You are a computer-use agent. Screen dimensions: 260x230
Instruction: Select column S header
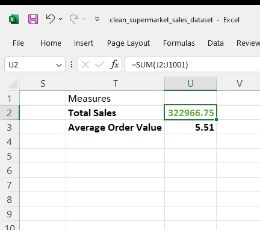click(43, 84)
